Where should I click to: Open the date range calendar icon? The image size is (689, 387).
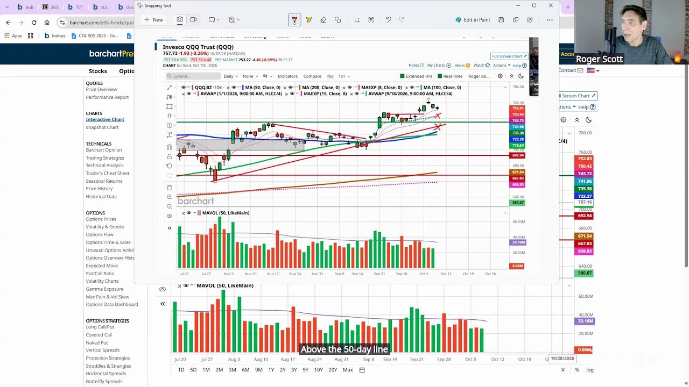coord(362,370)
